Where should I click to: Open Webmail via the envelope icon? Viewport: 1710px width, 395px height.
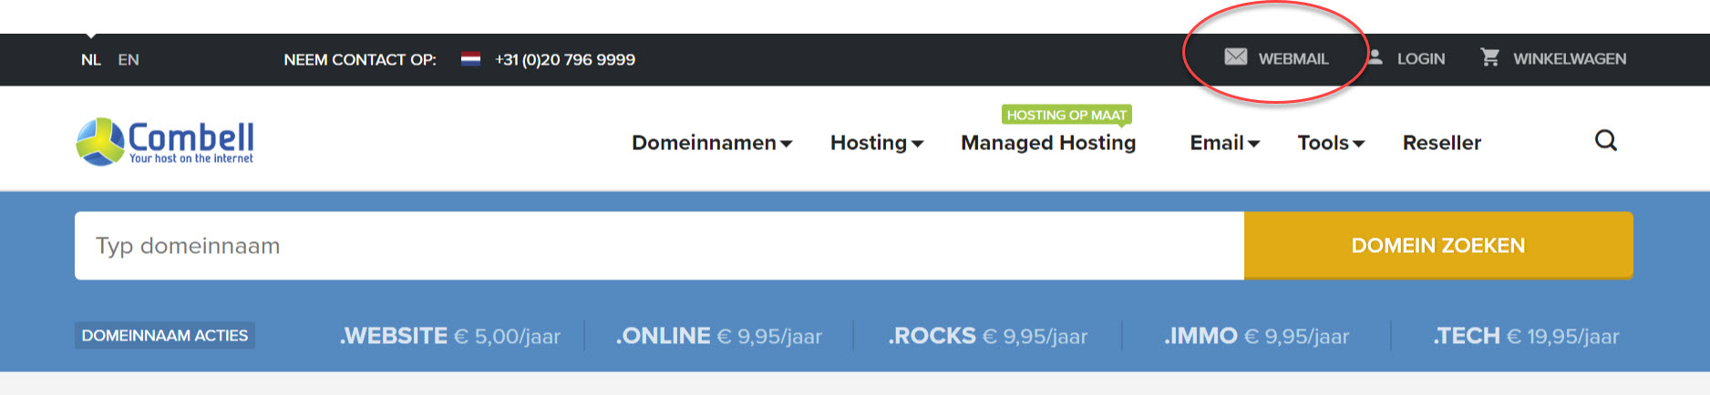(1235, 57)
